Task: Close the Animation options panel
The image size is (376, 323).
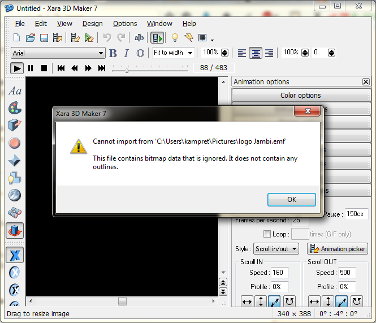Action: pyautogui.click(x=366, y=82)
